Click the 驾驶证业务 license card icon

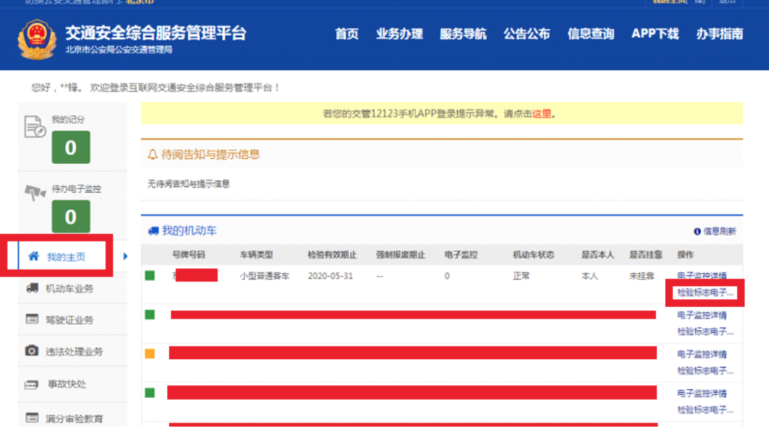pos(30,319)
